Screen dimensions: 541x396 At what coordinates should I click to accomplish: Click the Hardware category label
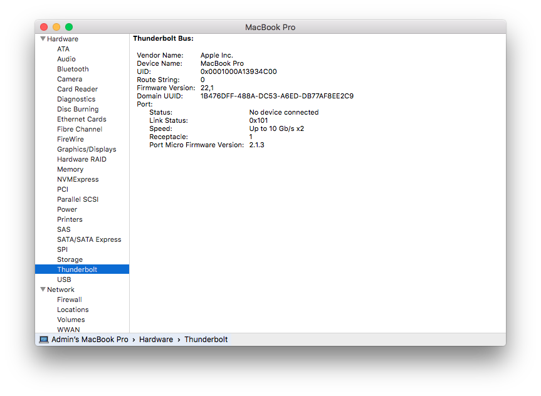[x=63, y=39]
